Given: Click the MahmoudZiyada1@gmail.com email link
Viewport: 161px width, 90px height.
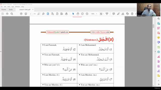Looking at the screenshot, I should [x=58, y=32].
